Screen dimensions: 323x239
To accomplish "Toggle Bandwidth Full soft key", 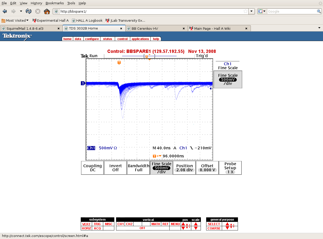I will [x=139, y=168].
